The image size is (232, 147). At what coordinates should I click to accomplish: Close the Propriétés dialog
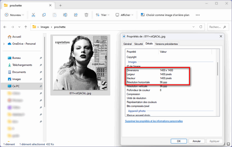221,36
